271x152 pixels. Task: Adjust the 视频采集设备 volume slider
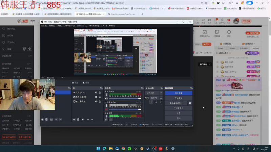125,109
